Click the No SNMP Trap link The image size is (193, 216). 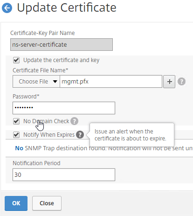19,148
